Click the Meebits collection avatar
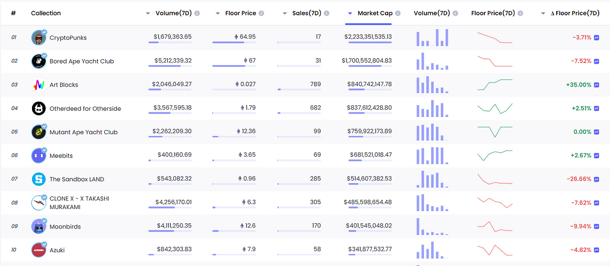Image resolution: width=610 pixels, height=266 pixels. pyautogui.click(x=39, y=156)
